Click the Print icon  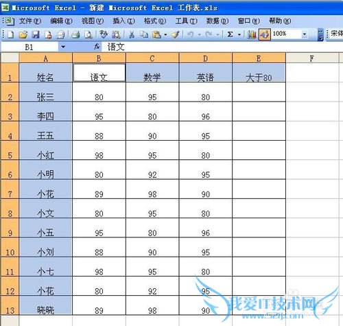point(75,34)
